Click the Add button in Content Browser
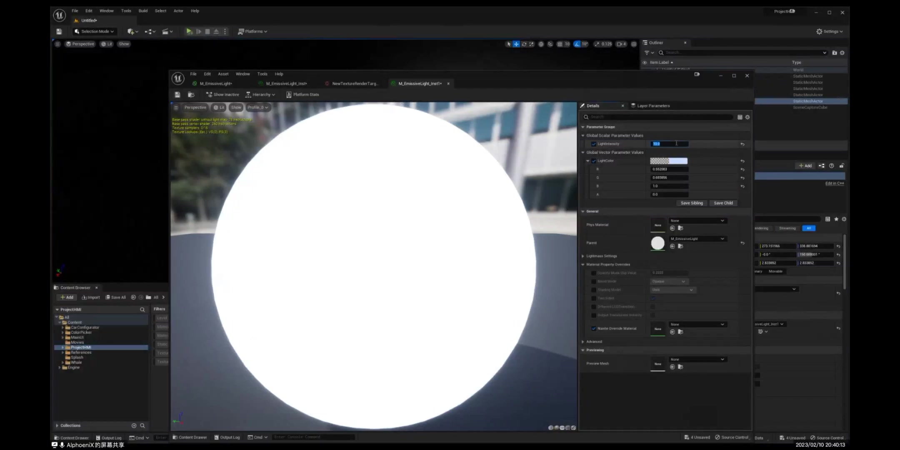Screen dimensions: 900x450 [x=67, y=297]
